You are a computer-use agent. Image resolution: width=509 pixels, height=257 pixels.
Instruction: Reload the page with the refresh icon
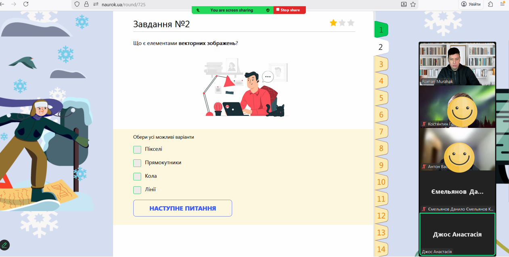coord(26,4)
